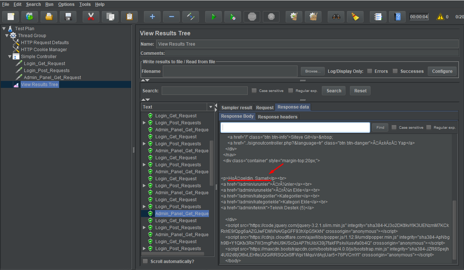Viewport: 464px width, 270px height.
Task: Click the Search button
Action: coord(334,90)
